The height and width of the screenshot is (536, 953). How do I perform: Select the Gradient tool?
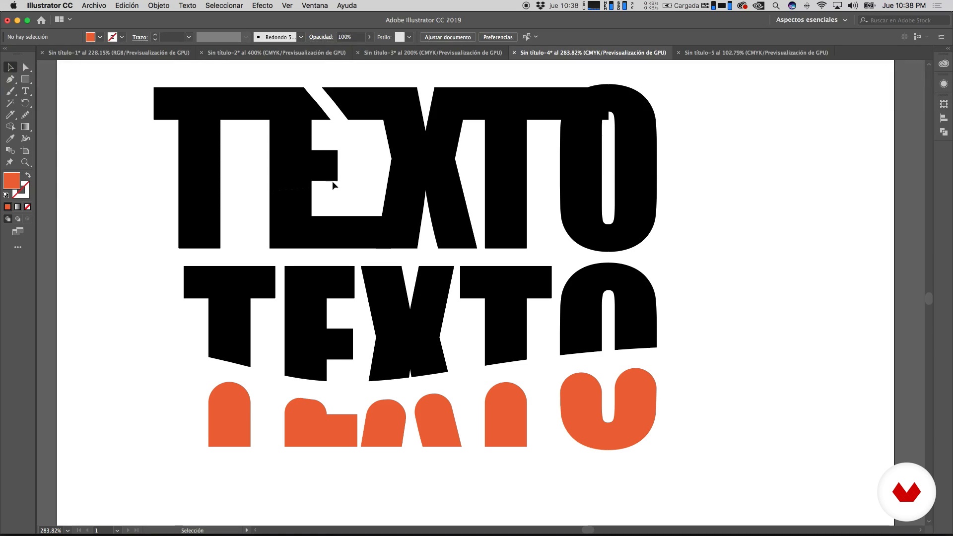(26, 127)
